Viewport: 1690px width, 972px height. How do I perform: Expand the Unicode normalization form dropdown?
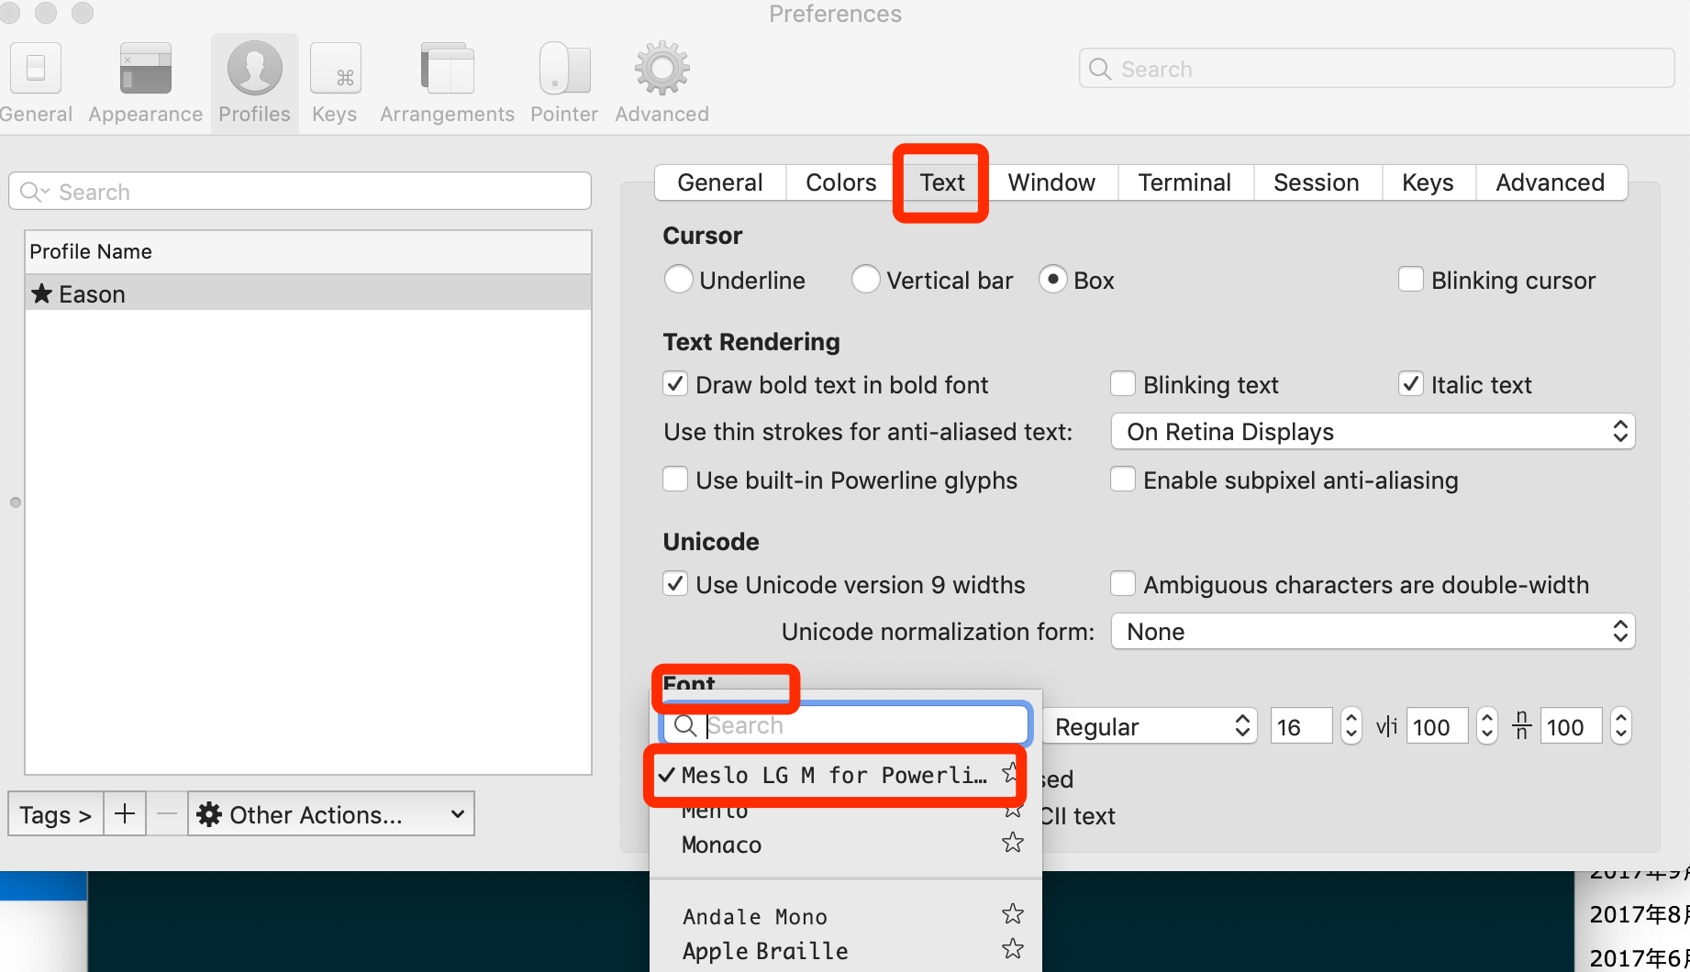1372,632
